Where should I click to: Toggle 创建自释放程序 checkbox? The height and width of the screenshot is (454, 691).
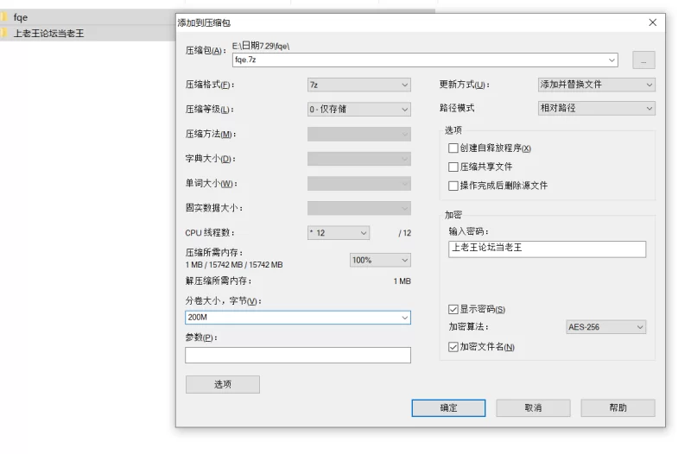(453, 148)
